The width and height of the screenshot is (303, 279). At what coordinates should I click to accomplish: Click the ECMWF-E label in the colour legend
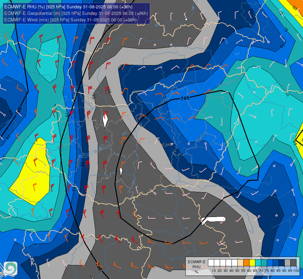[197, 262]
